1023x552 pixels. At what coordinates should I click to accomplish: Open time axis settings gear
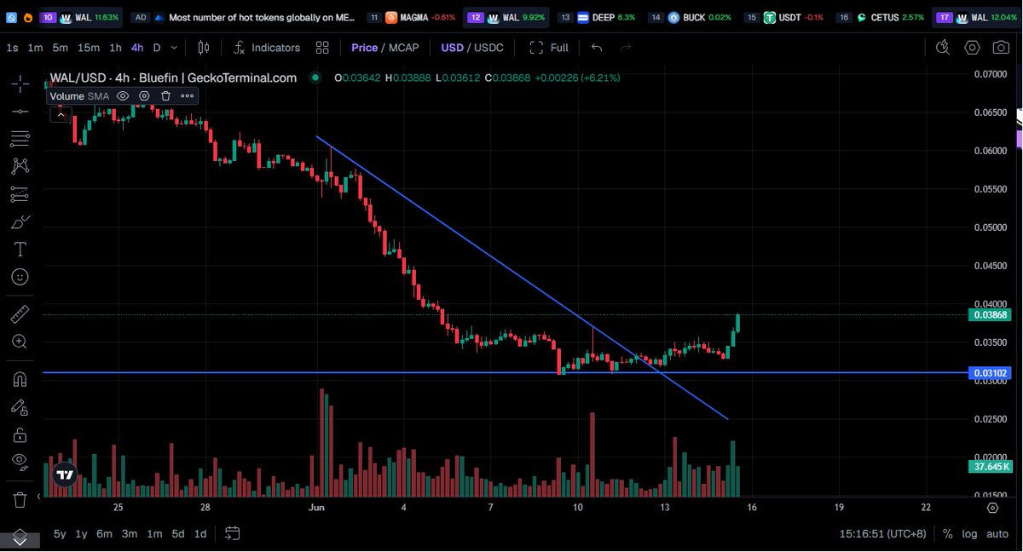point(992,508)
